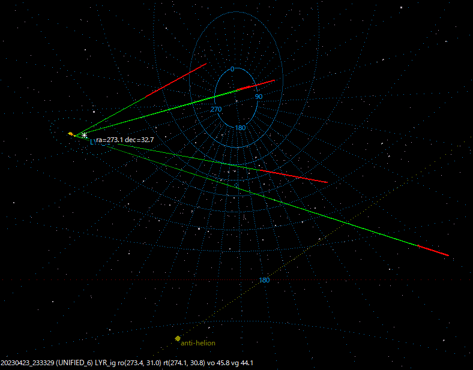Viewport: 473px width, 370px height.
Task: Click the 180 label on the solid blue ring
Action: click(240, 128)
